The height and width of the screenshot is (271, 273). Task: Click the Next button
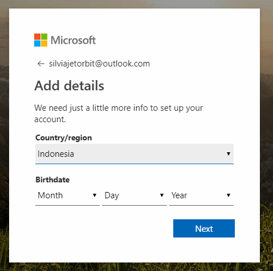tap(204, 228)
